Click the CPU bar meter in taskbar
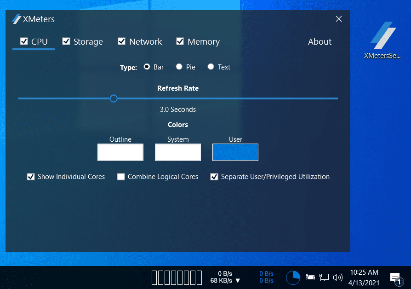The image size is (411, 289). (x=177, y=277)
